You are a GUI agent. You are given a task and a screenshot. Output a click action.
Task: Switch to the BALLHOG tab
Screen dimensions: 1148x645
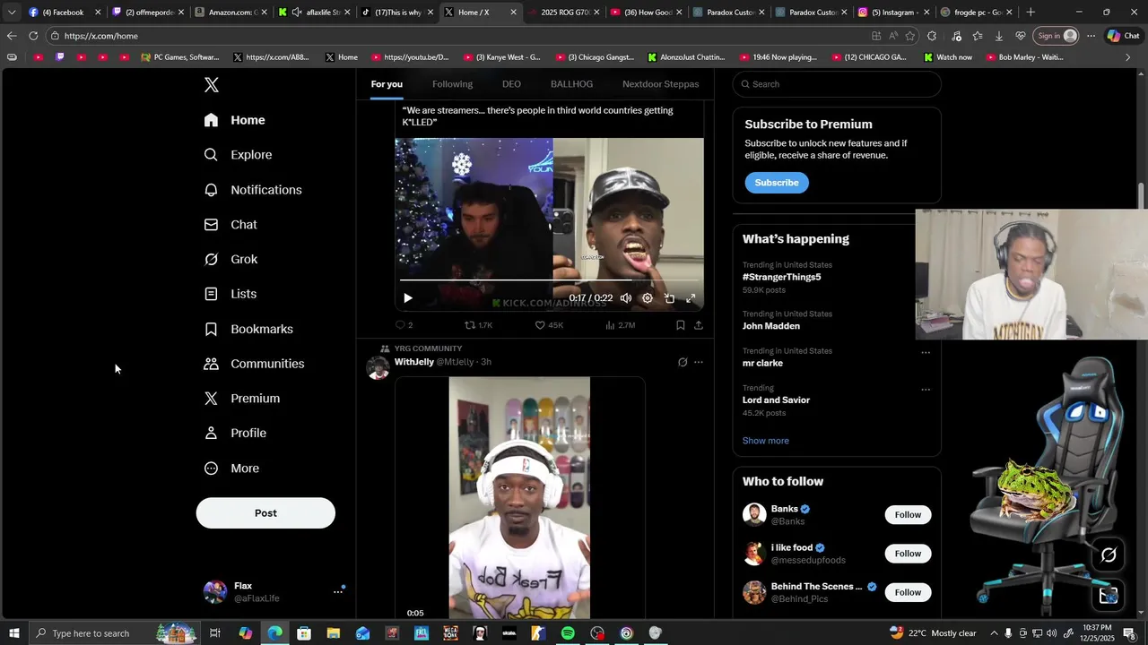coord(571,84)
